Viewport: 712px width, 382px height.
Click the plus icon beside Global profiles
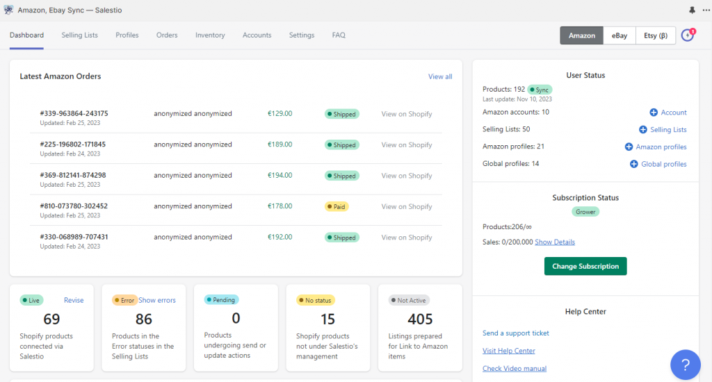634,165
